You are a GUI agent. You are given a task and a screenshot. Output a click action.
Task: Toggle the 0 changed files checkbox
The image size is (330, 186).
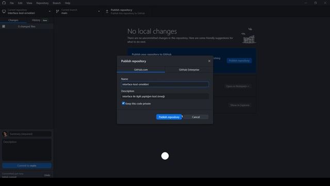(4, 26)
